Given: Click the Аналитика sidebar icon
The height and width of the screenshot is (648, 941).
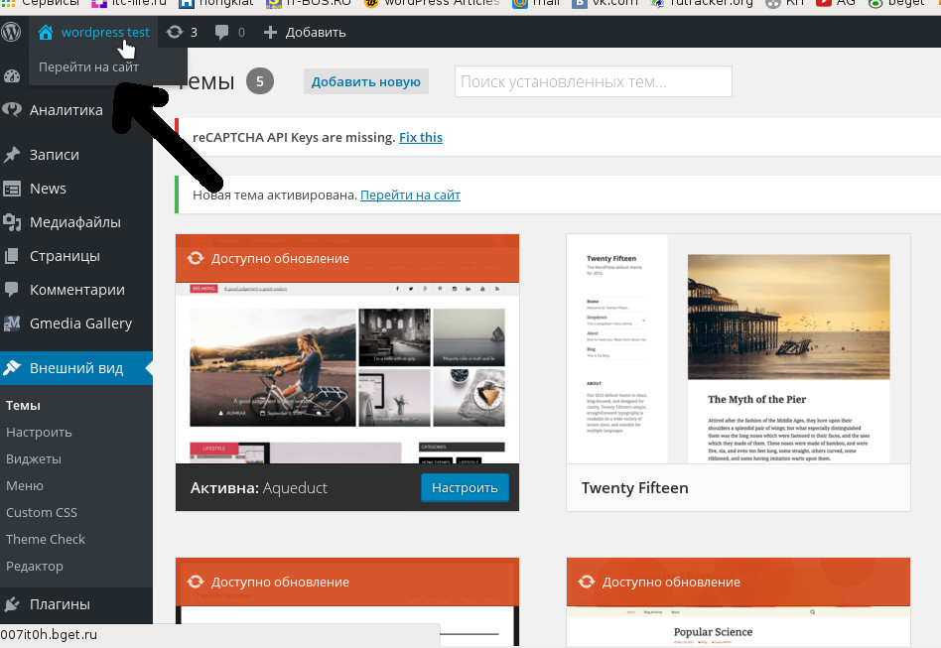Looking at the screenshot, I should (x=11, y=110).
